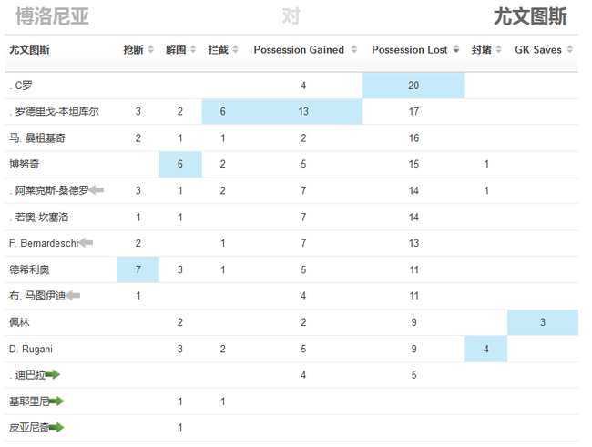
Task: Click 德希利奥's highlighted 抢断 value 7
Action: tap(138, 269)
